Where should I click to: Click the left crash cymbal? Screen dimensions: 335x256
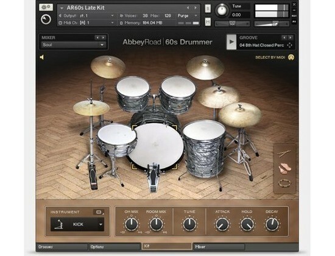pos(108,67)
